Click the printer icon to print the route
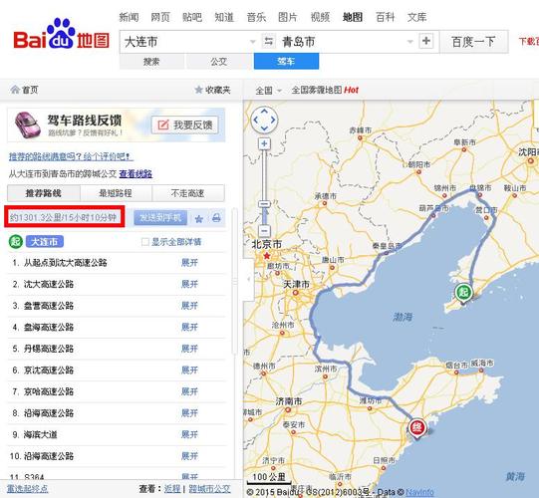Image resolution: width=539 pixels, height=498 pixels. [x=216, y=218]
